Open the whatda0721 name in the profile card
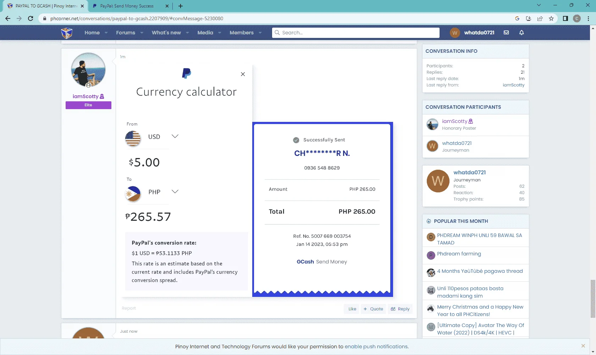 (x=470, y=173)
